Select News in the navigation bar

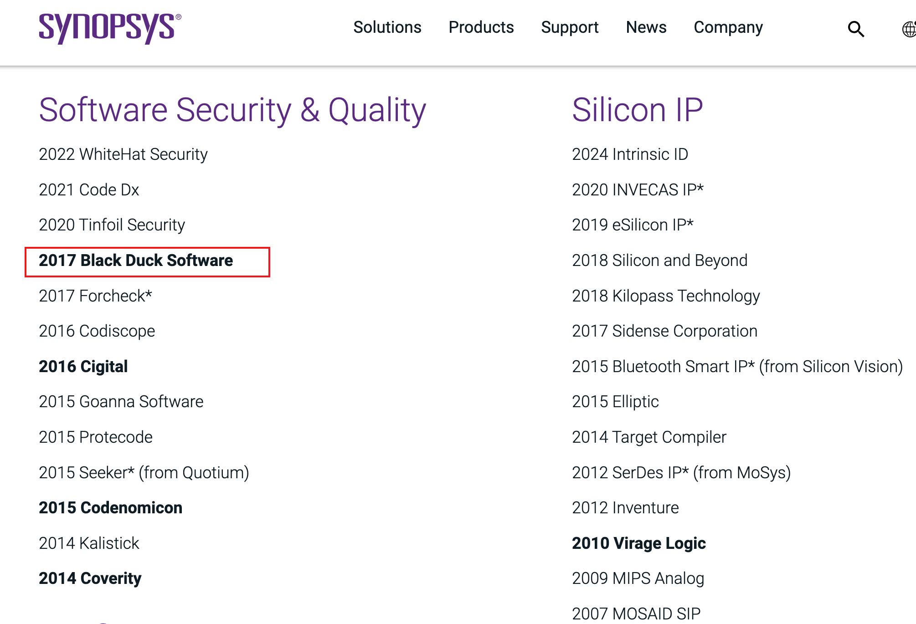click(646, 27)
